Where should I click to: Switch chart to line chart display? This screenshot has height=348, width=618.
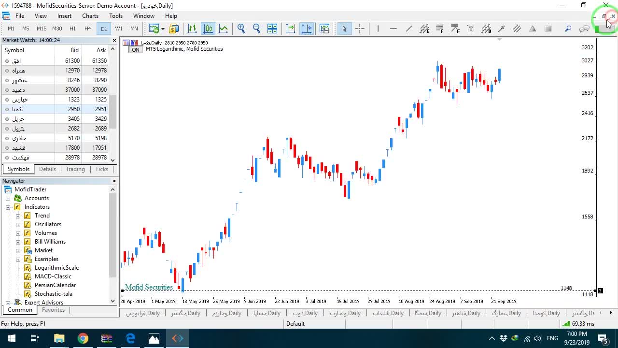pos(223,29)
